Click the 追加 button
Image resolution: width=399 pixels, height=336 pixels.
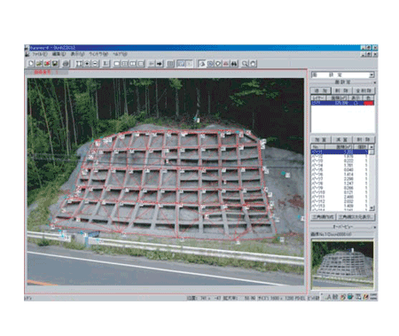(320, 90)
